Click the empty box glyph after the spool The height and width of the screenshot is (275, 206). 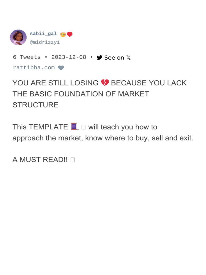click(x=83, y=127)
